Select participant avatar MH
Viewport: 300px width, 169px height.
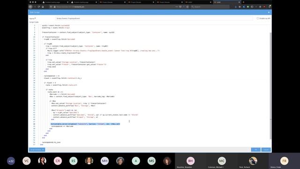pyautogui.click(x=105, y=161)
